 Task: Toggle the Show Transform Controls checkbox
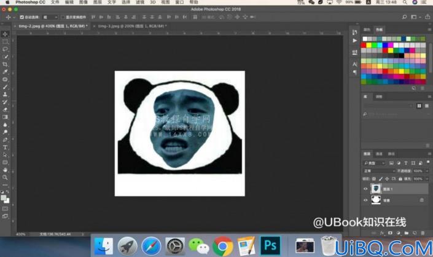click(x=63, y=17)
